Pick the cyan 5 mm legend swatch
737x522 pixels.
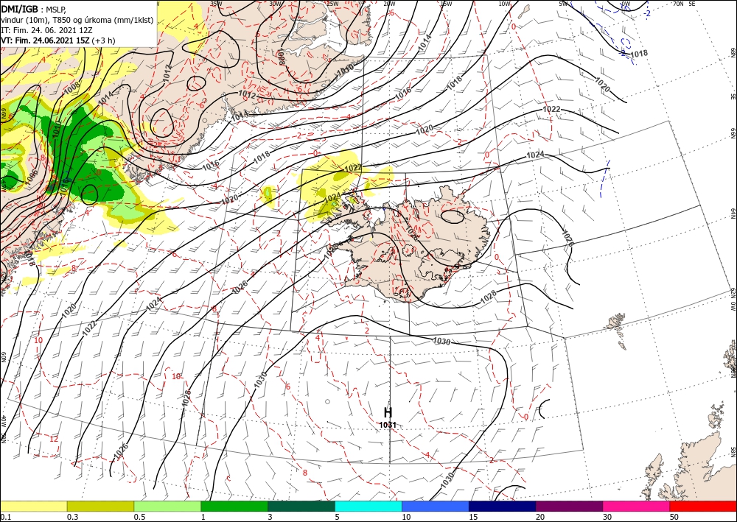pyautogui.click(x=368, y=506)
